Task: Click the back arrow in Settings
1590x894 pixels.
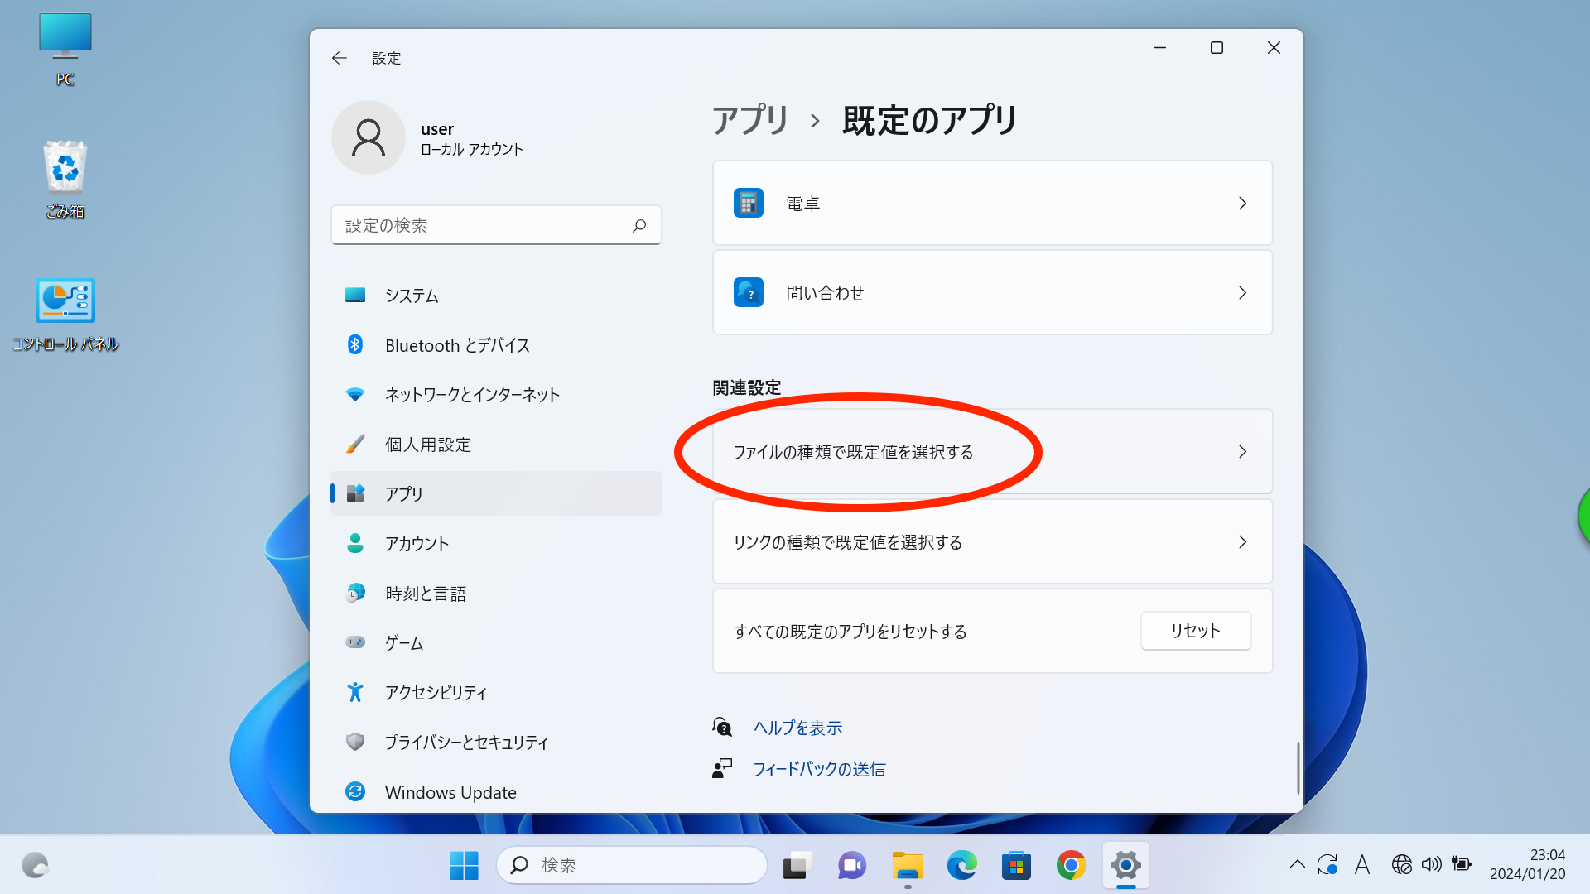Action: [x=339, y=58]
